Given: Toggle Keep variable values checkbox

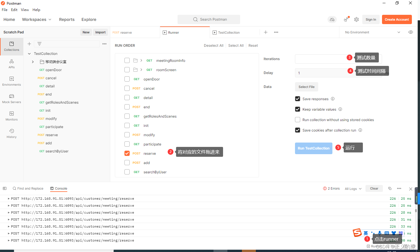Looking at the screenshot, I should click(298, 109).
